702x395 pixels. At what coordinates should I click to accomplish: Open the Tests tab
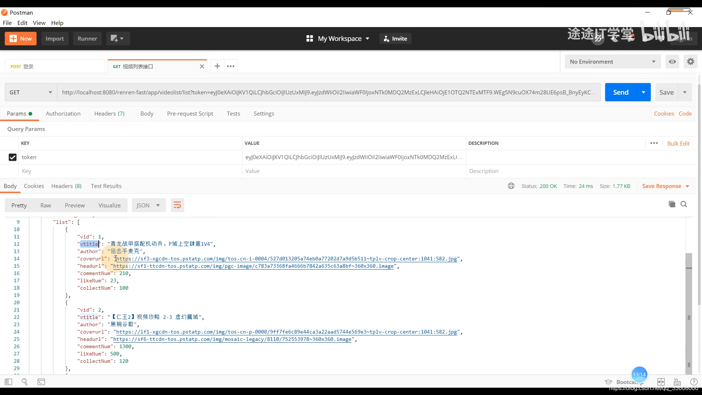point(233,114)
